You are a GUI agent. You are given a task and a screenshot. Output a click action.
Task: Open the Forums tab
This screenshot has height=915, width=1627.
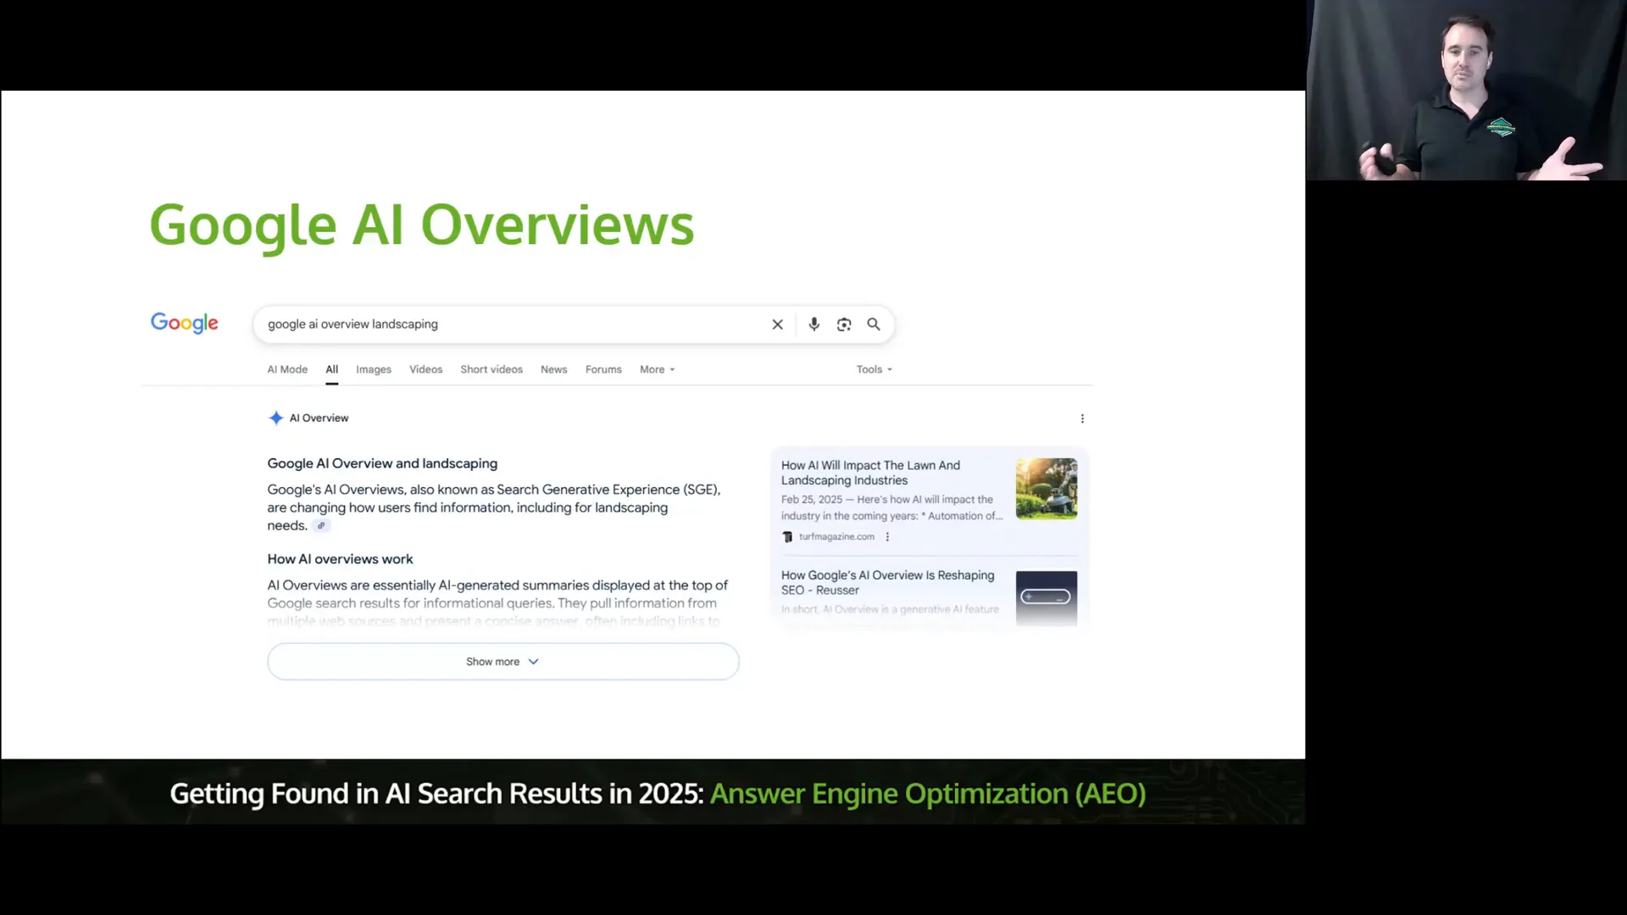coord(603,369)
